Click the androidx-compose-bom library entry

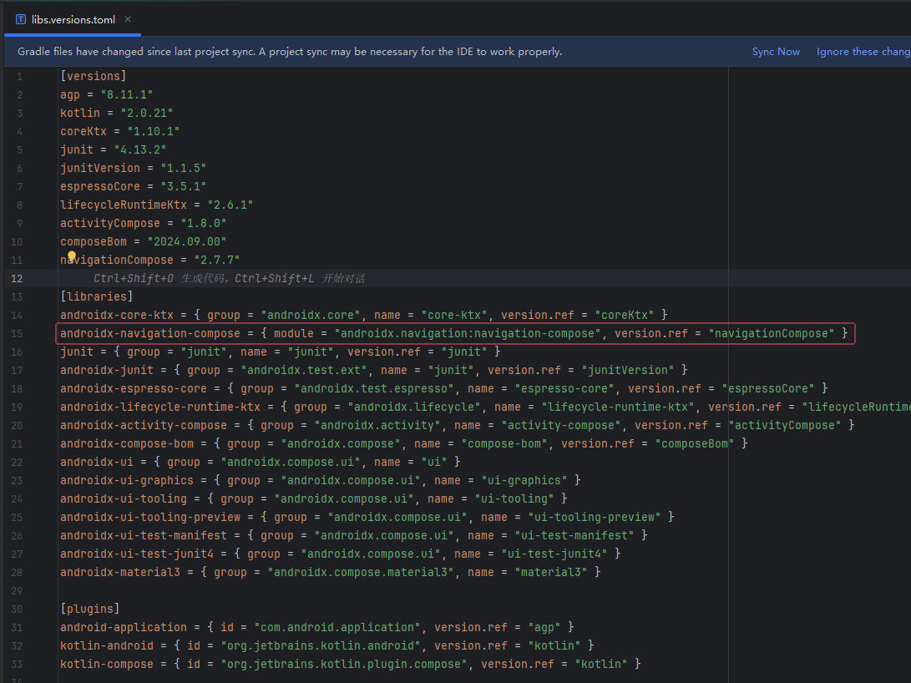coord(404,443)
